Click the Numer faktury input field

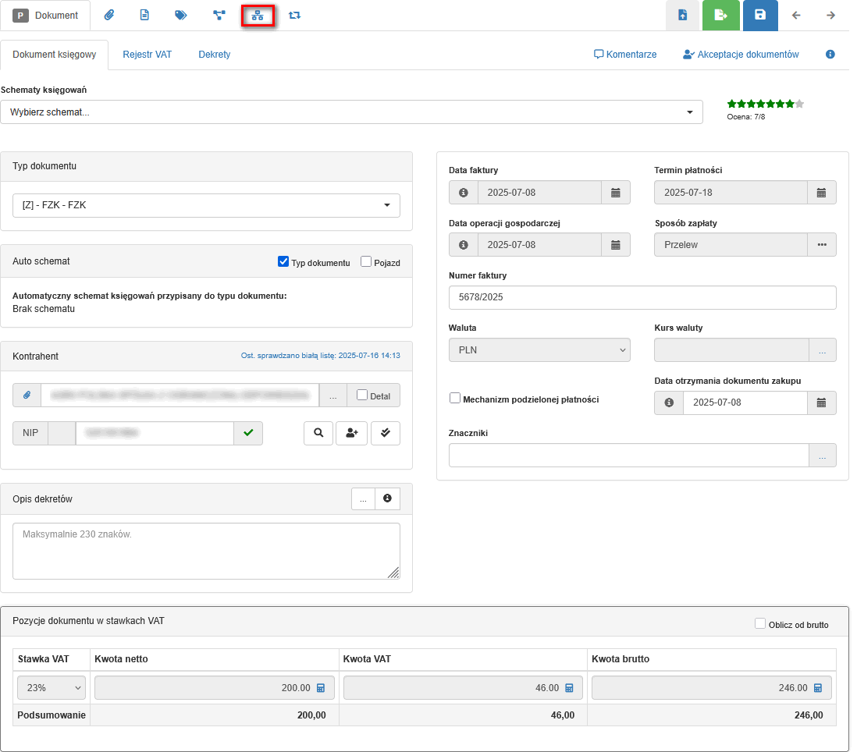642,298
